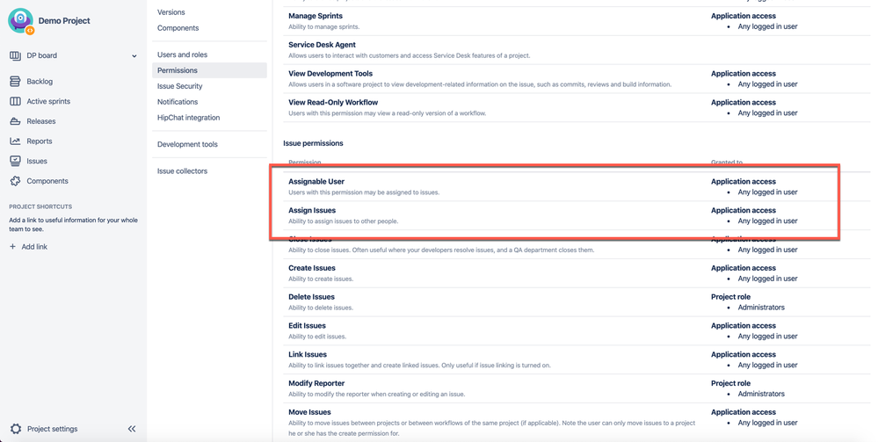Select Permissions in settings menu

click(x=209, y=70)
